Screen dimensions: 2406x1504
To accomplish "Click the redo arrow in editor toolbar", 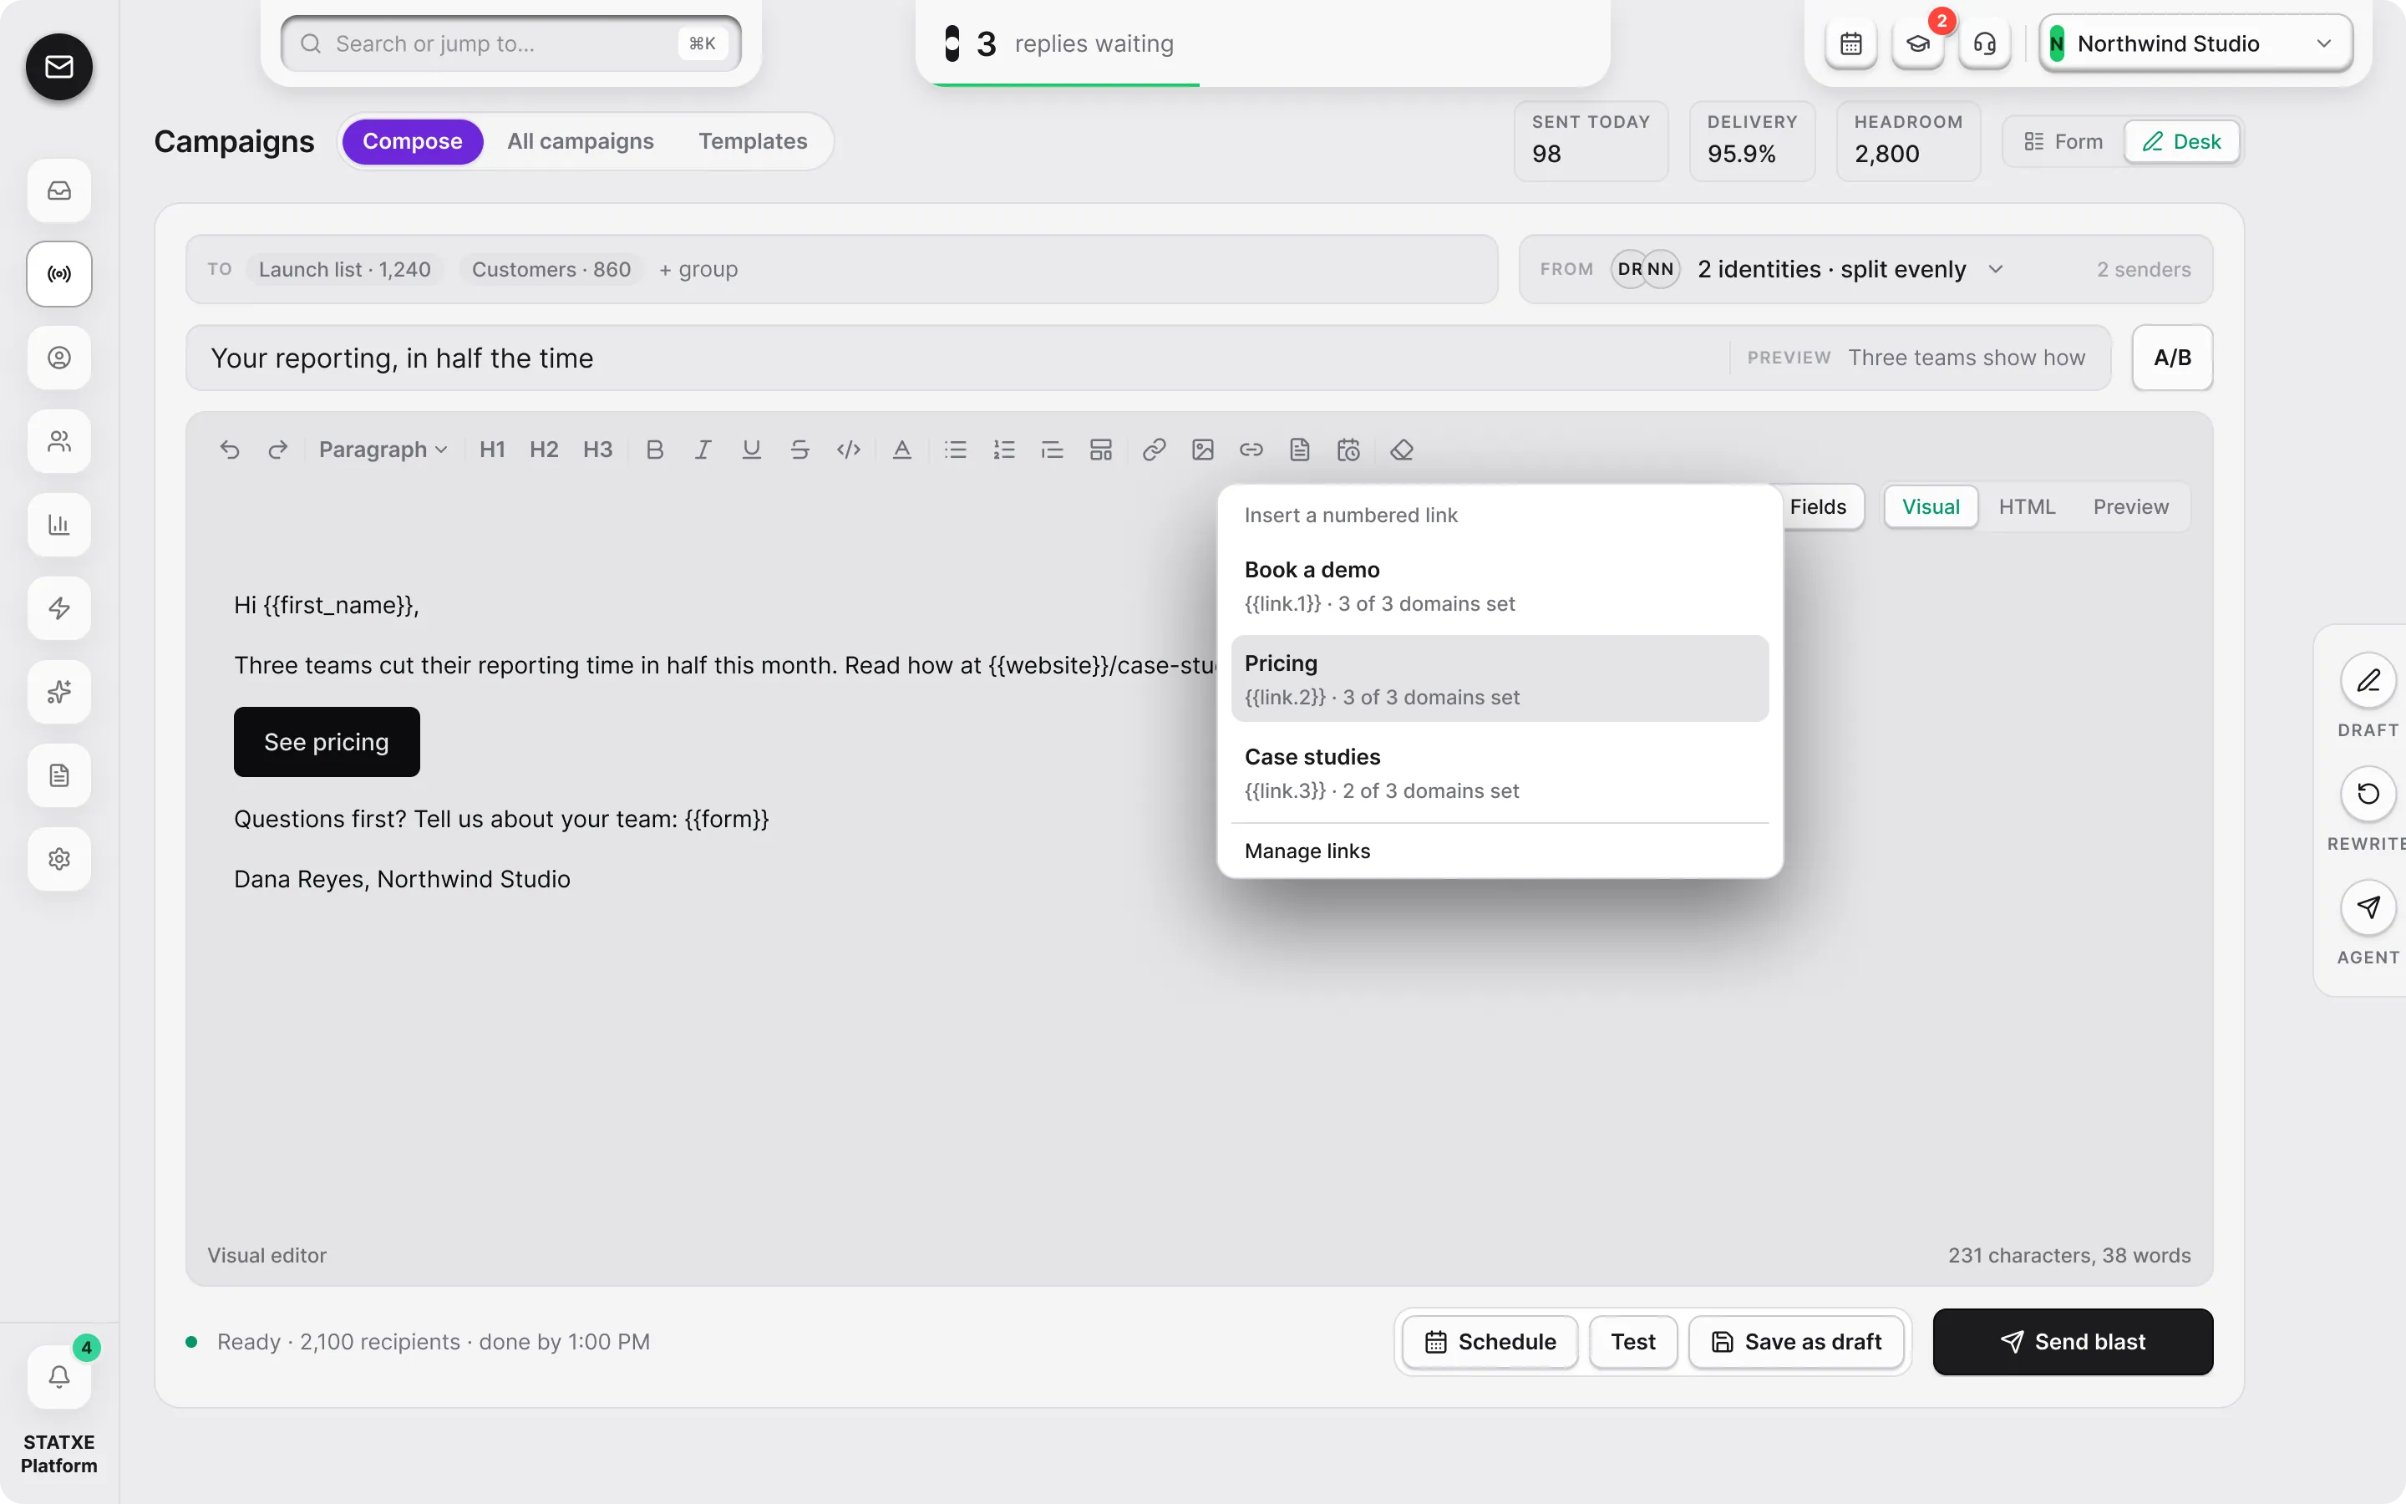I will [278, 450].
